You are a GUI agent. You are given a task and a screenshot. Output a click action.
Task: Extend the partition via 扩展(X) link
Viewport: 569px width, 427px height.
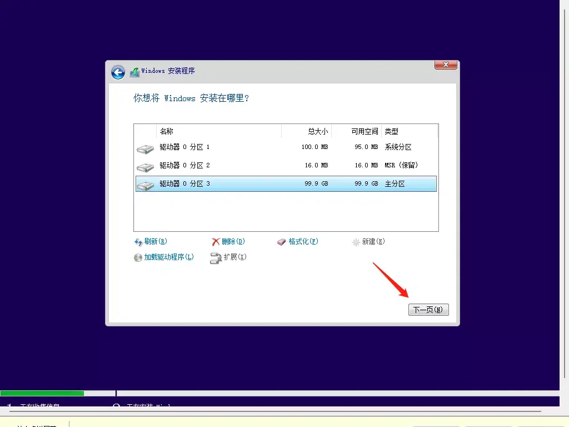pos(235,257)
